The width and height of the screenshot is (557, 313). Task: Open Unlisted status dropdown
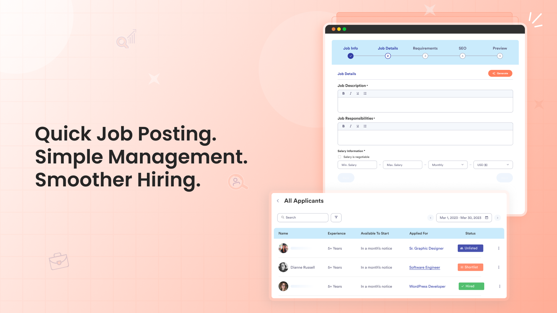pos(470,248)
